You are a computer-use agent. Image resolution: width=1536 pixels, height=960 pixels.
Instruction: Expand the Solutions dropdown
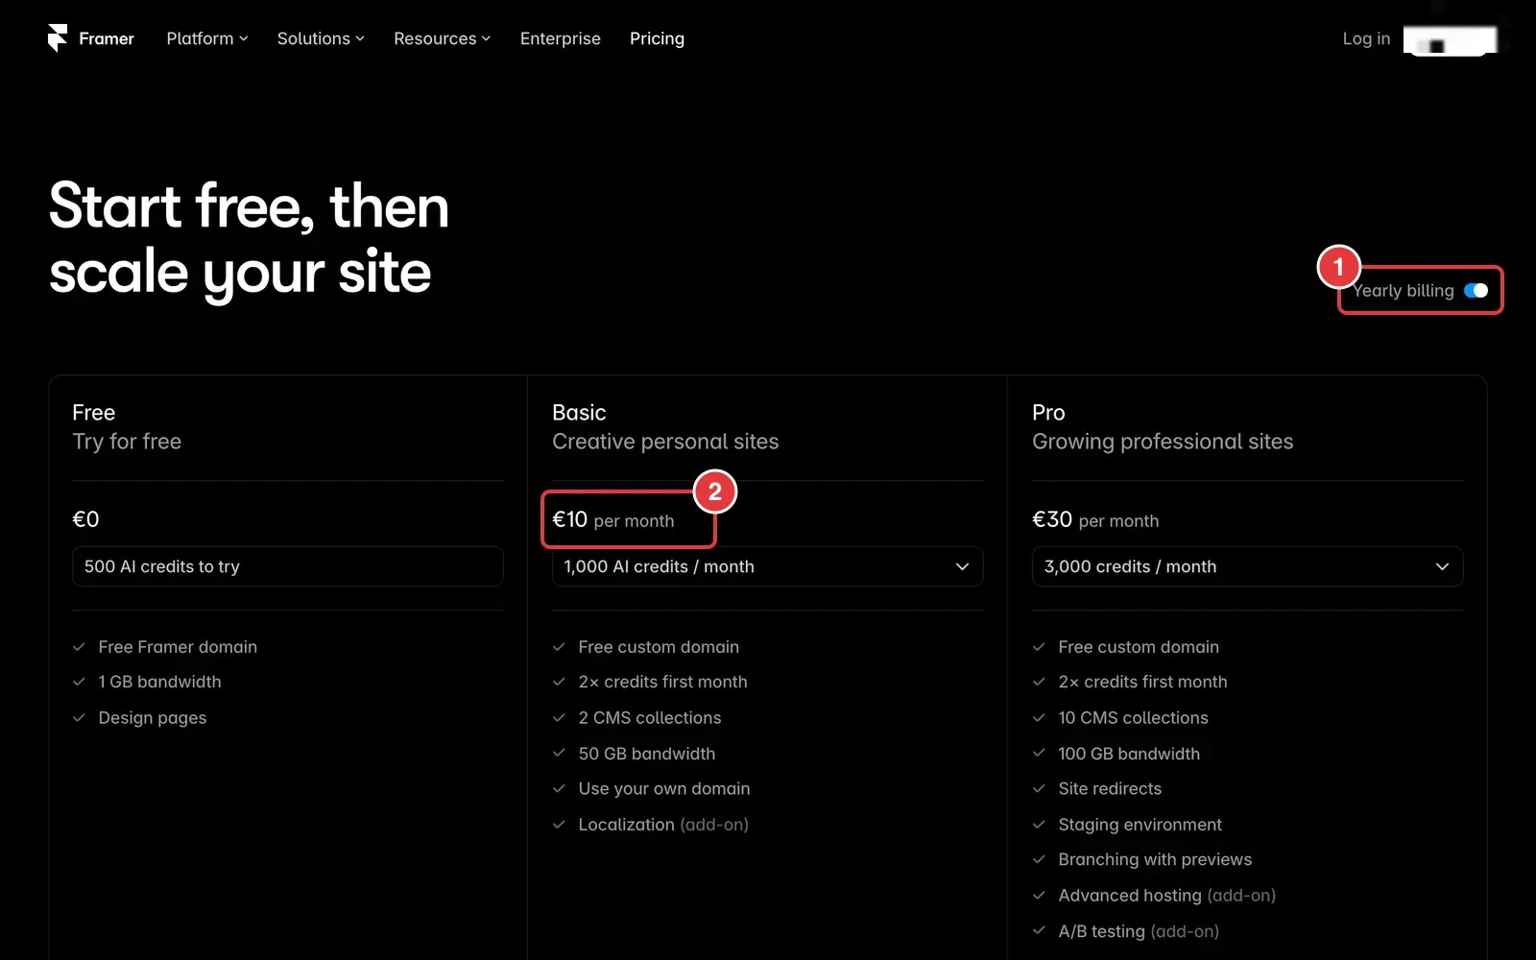[321, 38]
